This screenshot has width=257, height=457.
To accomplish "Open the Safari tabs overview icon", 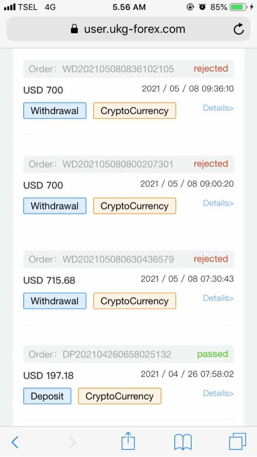I will [237, 442].
